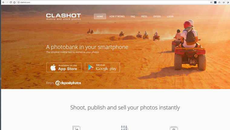230x130 pixels.
Task: Go to the PRESS section
Action: click(144, 16)
